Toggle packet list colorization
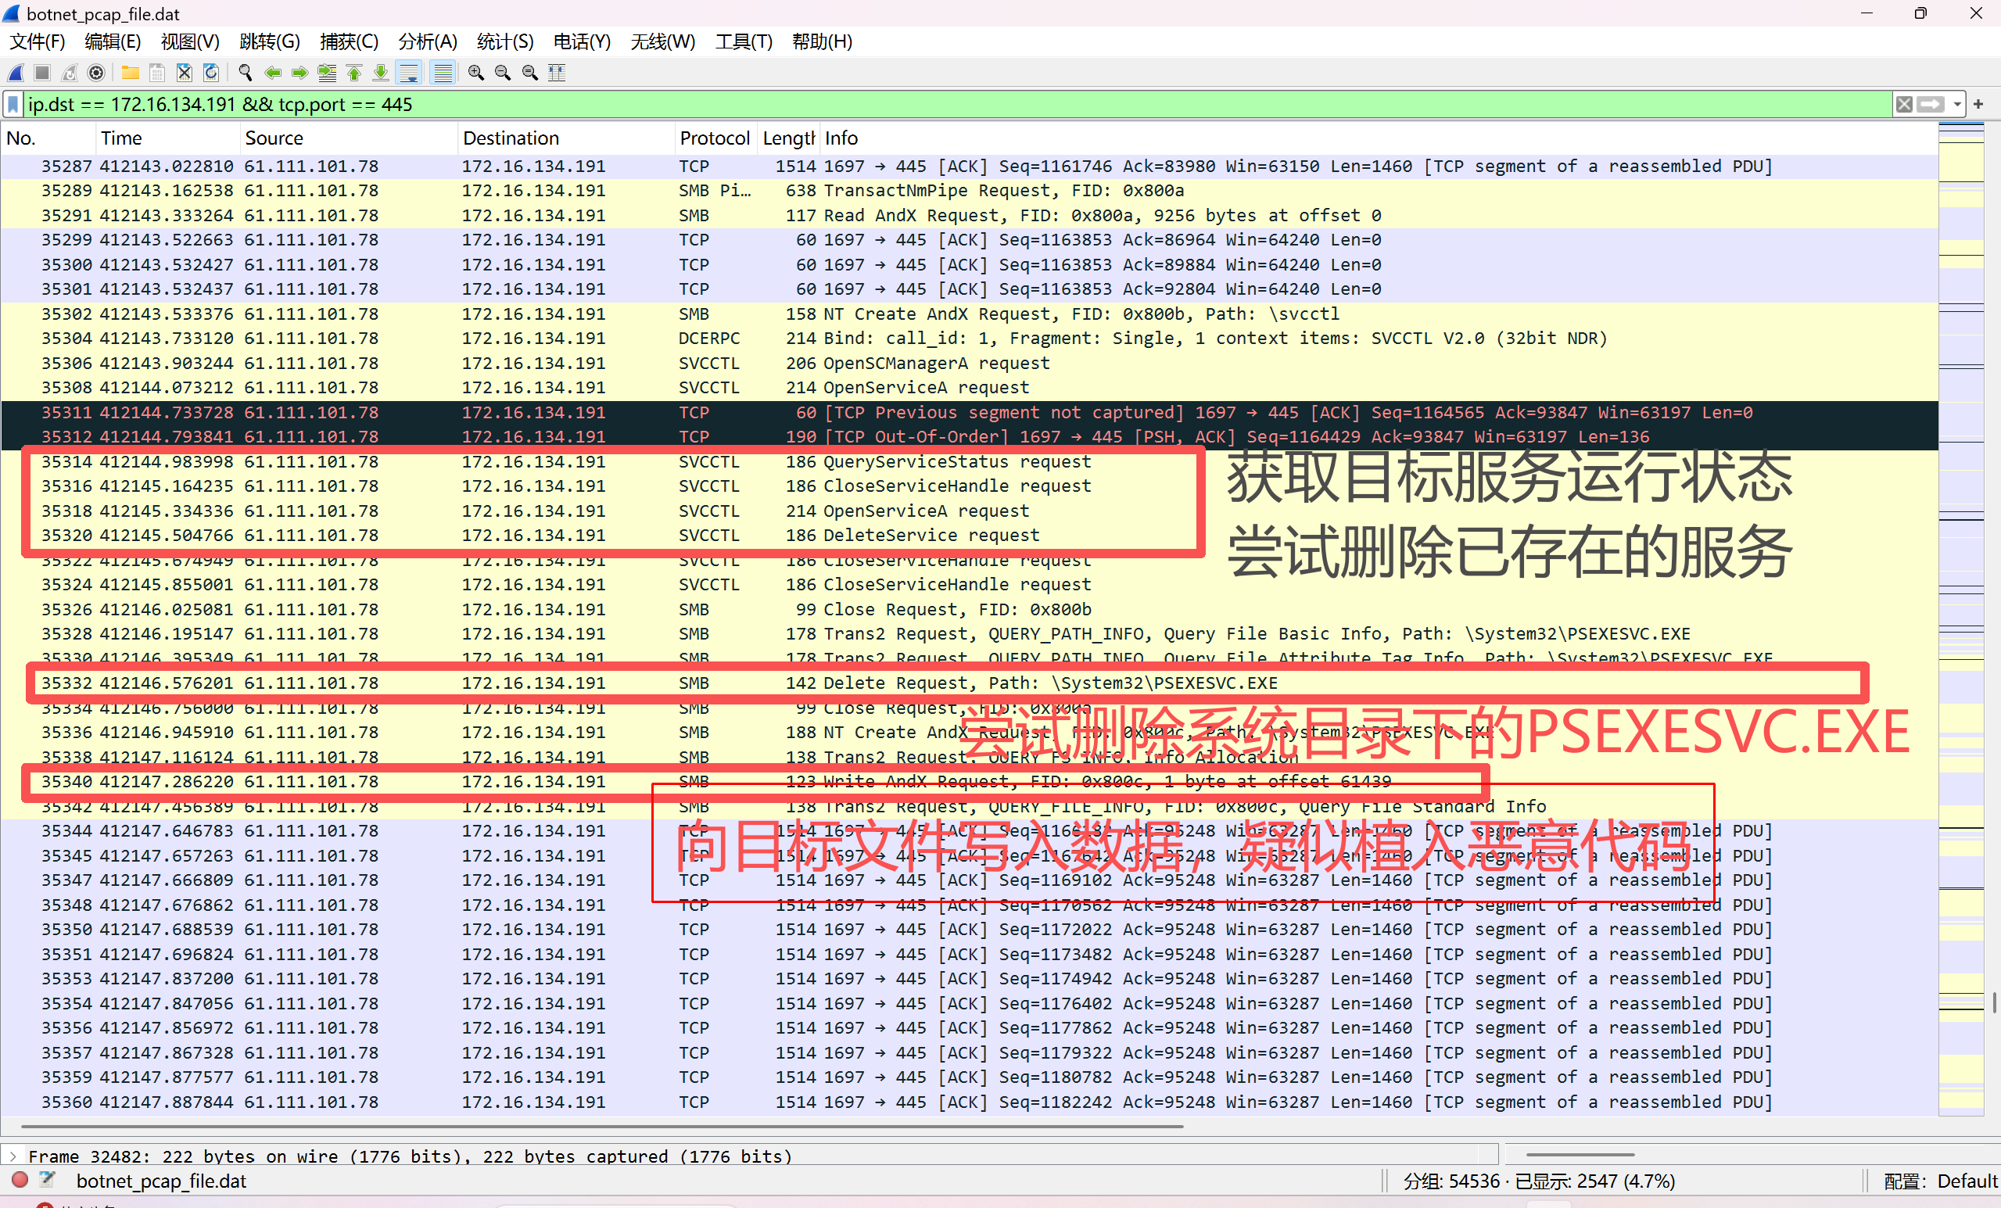The image size is (2001, 1208). (x=443, y=73)
